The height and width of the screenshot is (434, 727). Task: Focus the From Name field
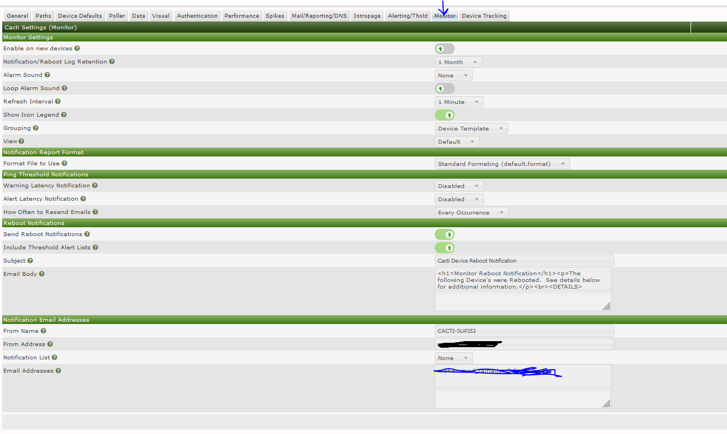click(x=524, y=331)
